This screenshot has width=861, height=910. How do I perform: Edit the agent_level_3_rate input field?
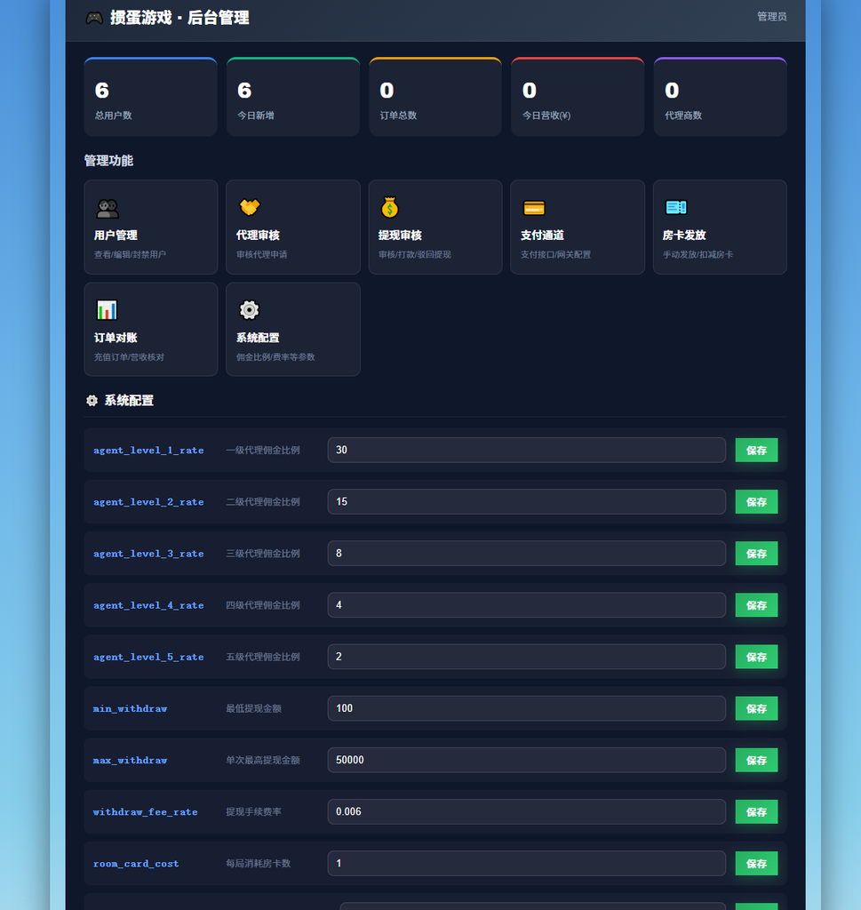tap(526, 554)
